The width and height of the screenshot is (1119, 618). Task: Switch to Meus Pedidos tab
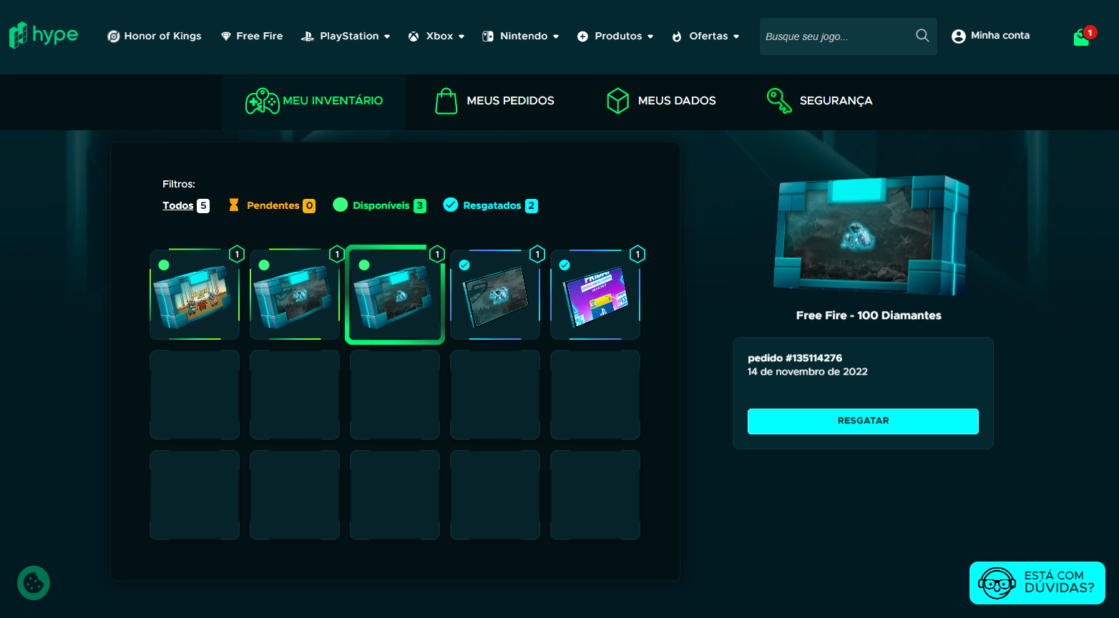coord(495,101)
